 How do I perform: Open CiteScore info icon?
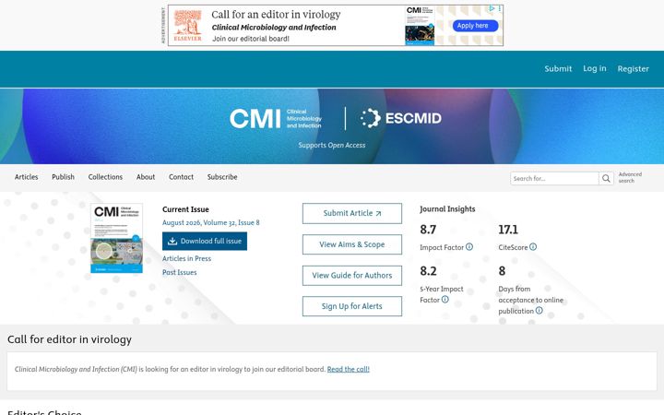click(x=533, y=247)
